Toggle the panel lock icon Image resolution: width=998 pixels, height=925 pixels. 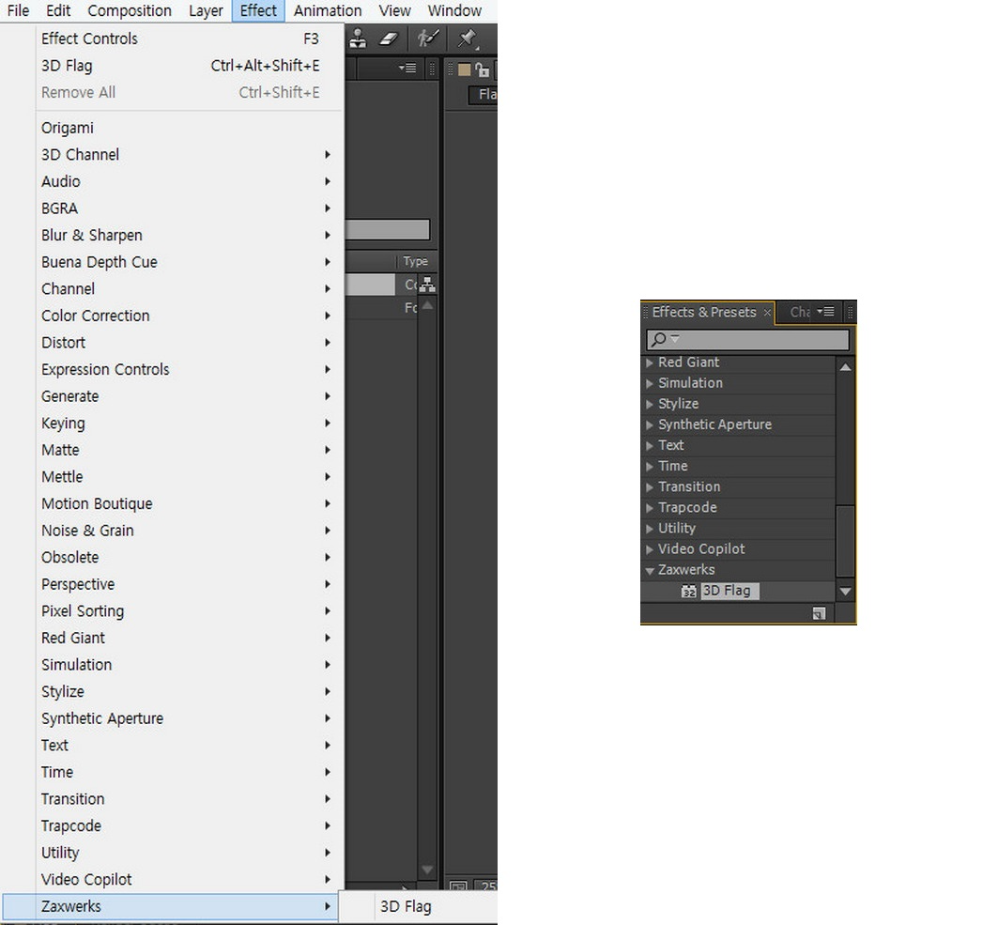click(482, 69)
